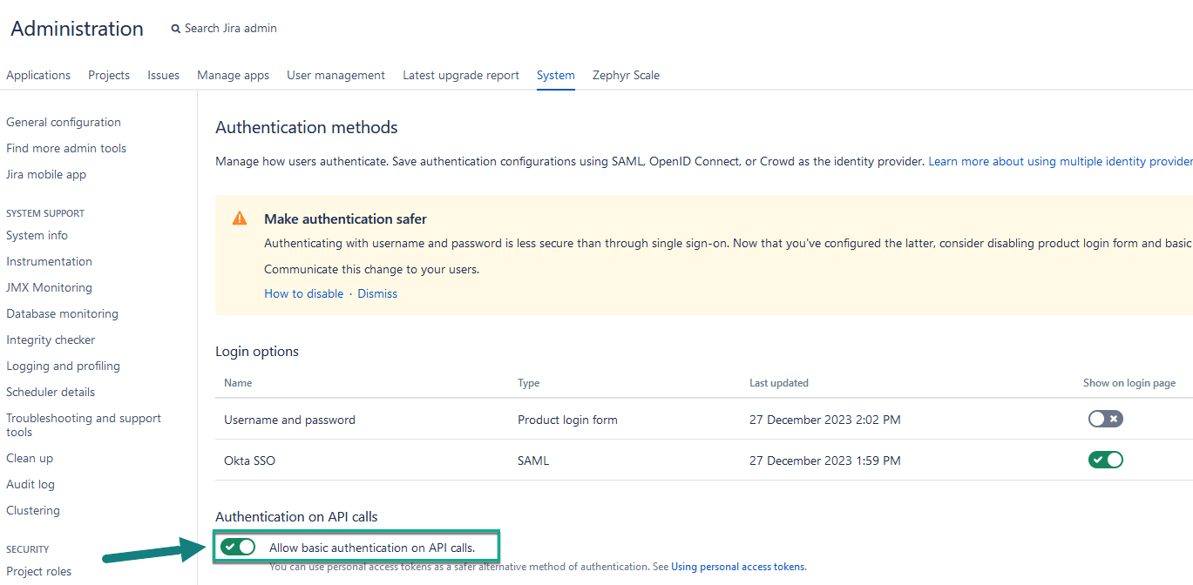Toggle off Okta SSO show on login page
The height and width of the screenshot is (585, 1193).
[x=1105, y=460]
